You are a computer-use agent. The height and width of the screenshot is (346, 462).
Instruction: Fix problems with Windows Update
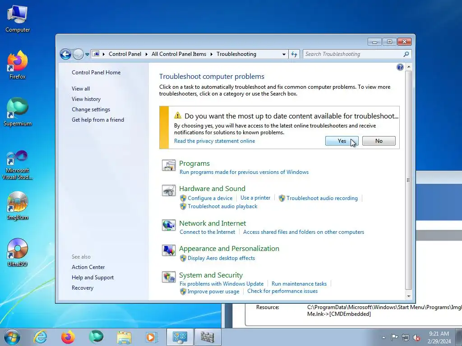tap(222, 284)
